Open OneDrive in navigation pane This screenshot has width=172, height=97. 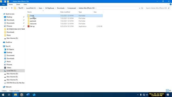pyautogui.click(x=9, y=42)
